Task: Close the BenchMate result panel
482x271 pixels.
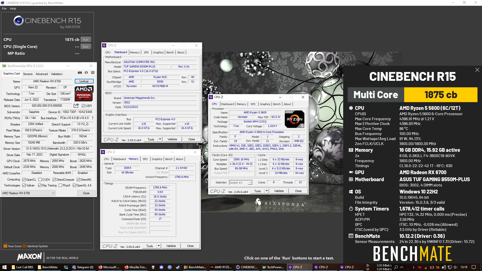Action: [x=477, y=70]
